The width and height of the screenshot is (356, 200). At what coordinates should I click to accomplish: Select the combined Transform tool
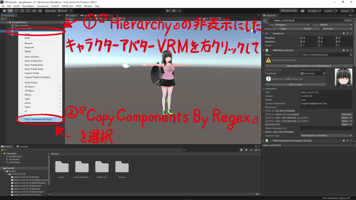pyautogui.click(x=34, y=11)
